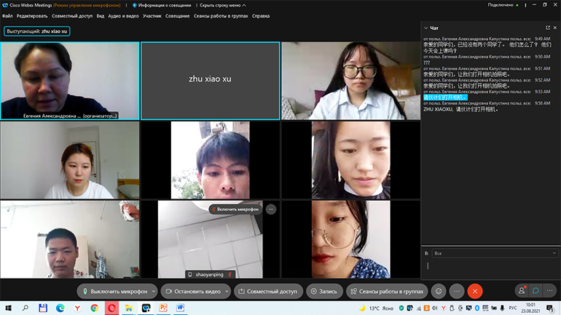Unmute shaoyanping via Включить микрофон
Screen dimensions: 561x315
coord(237,209)
